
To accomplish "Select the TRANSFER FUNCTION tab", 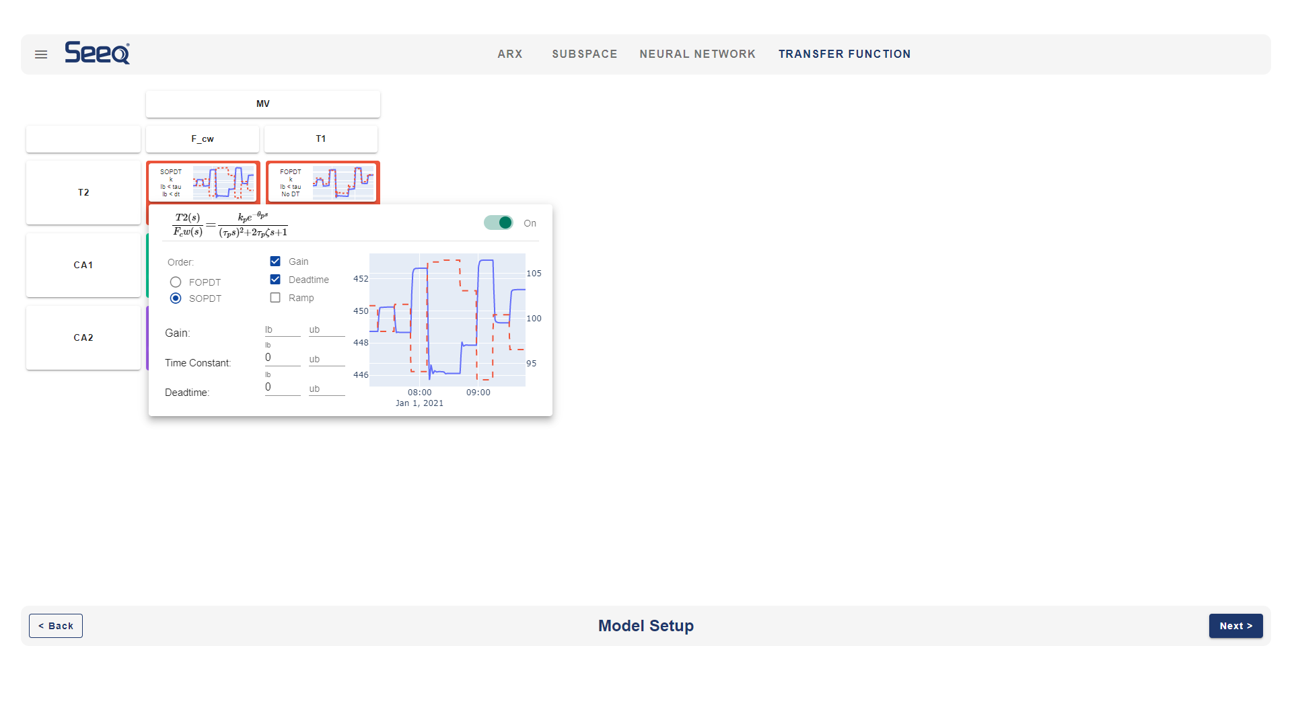I will click(844, 54).
